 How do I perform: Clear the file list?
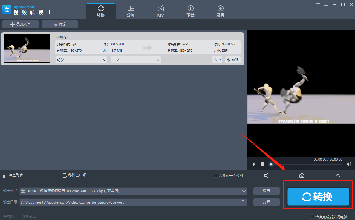point(13,175)
